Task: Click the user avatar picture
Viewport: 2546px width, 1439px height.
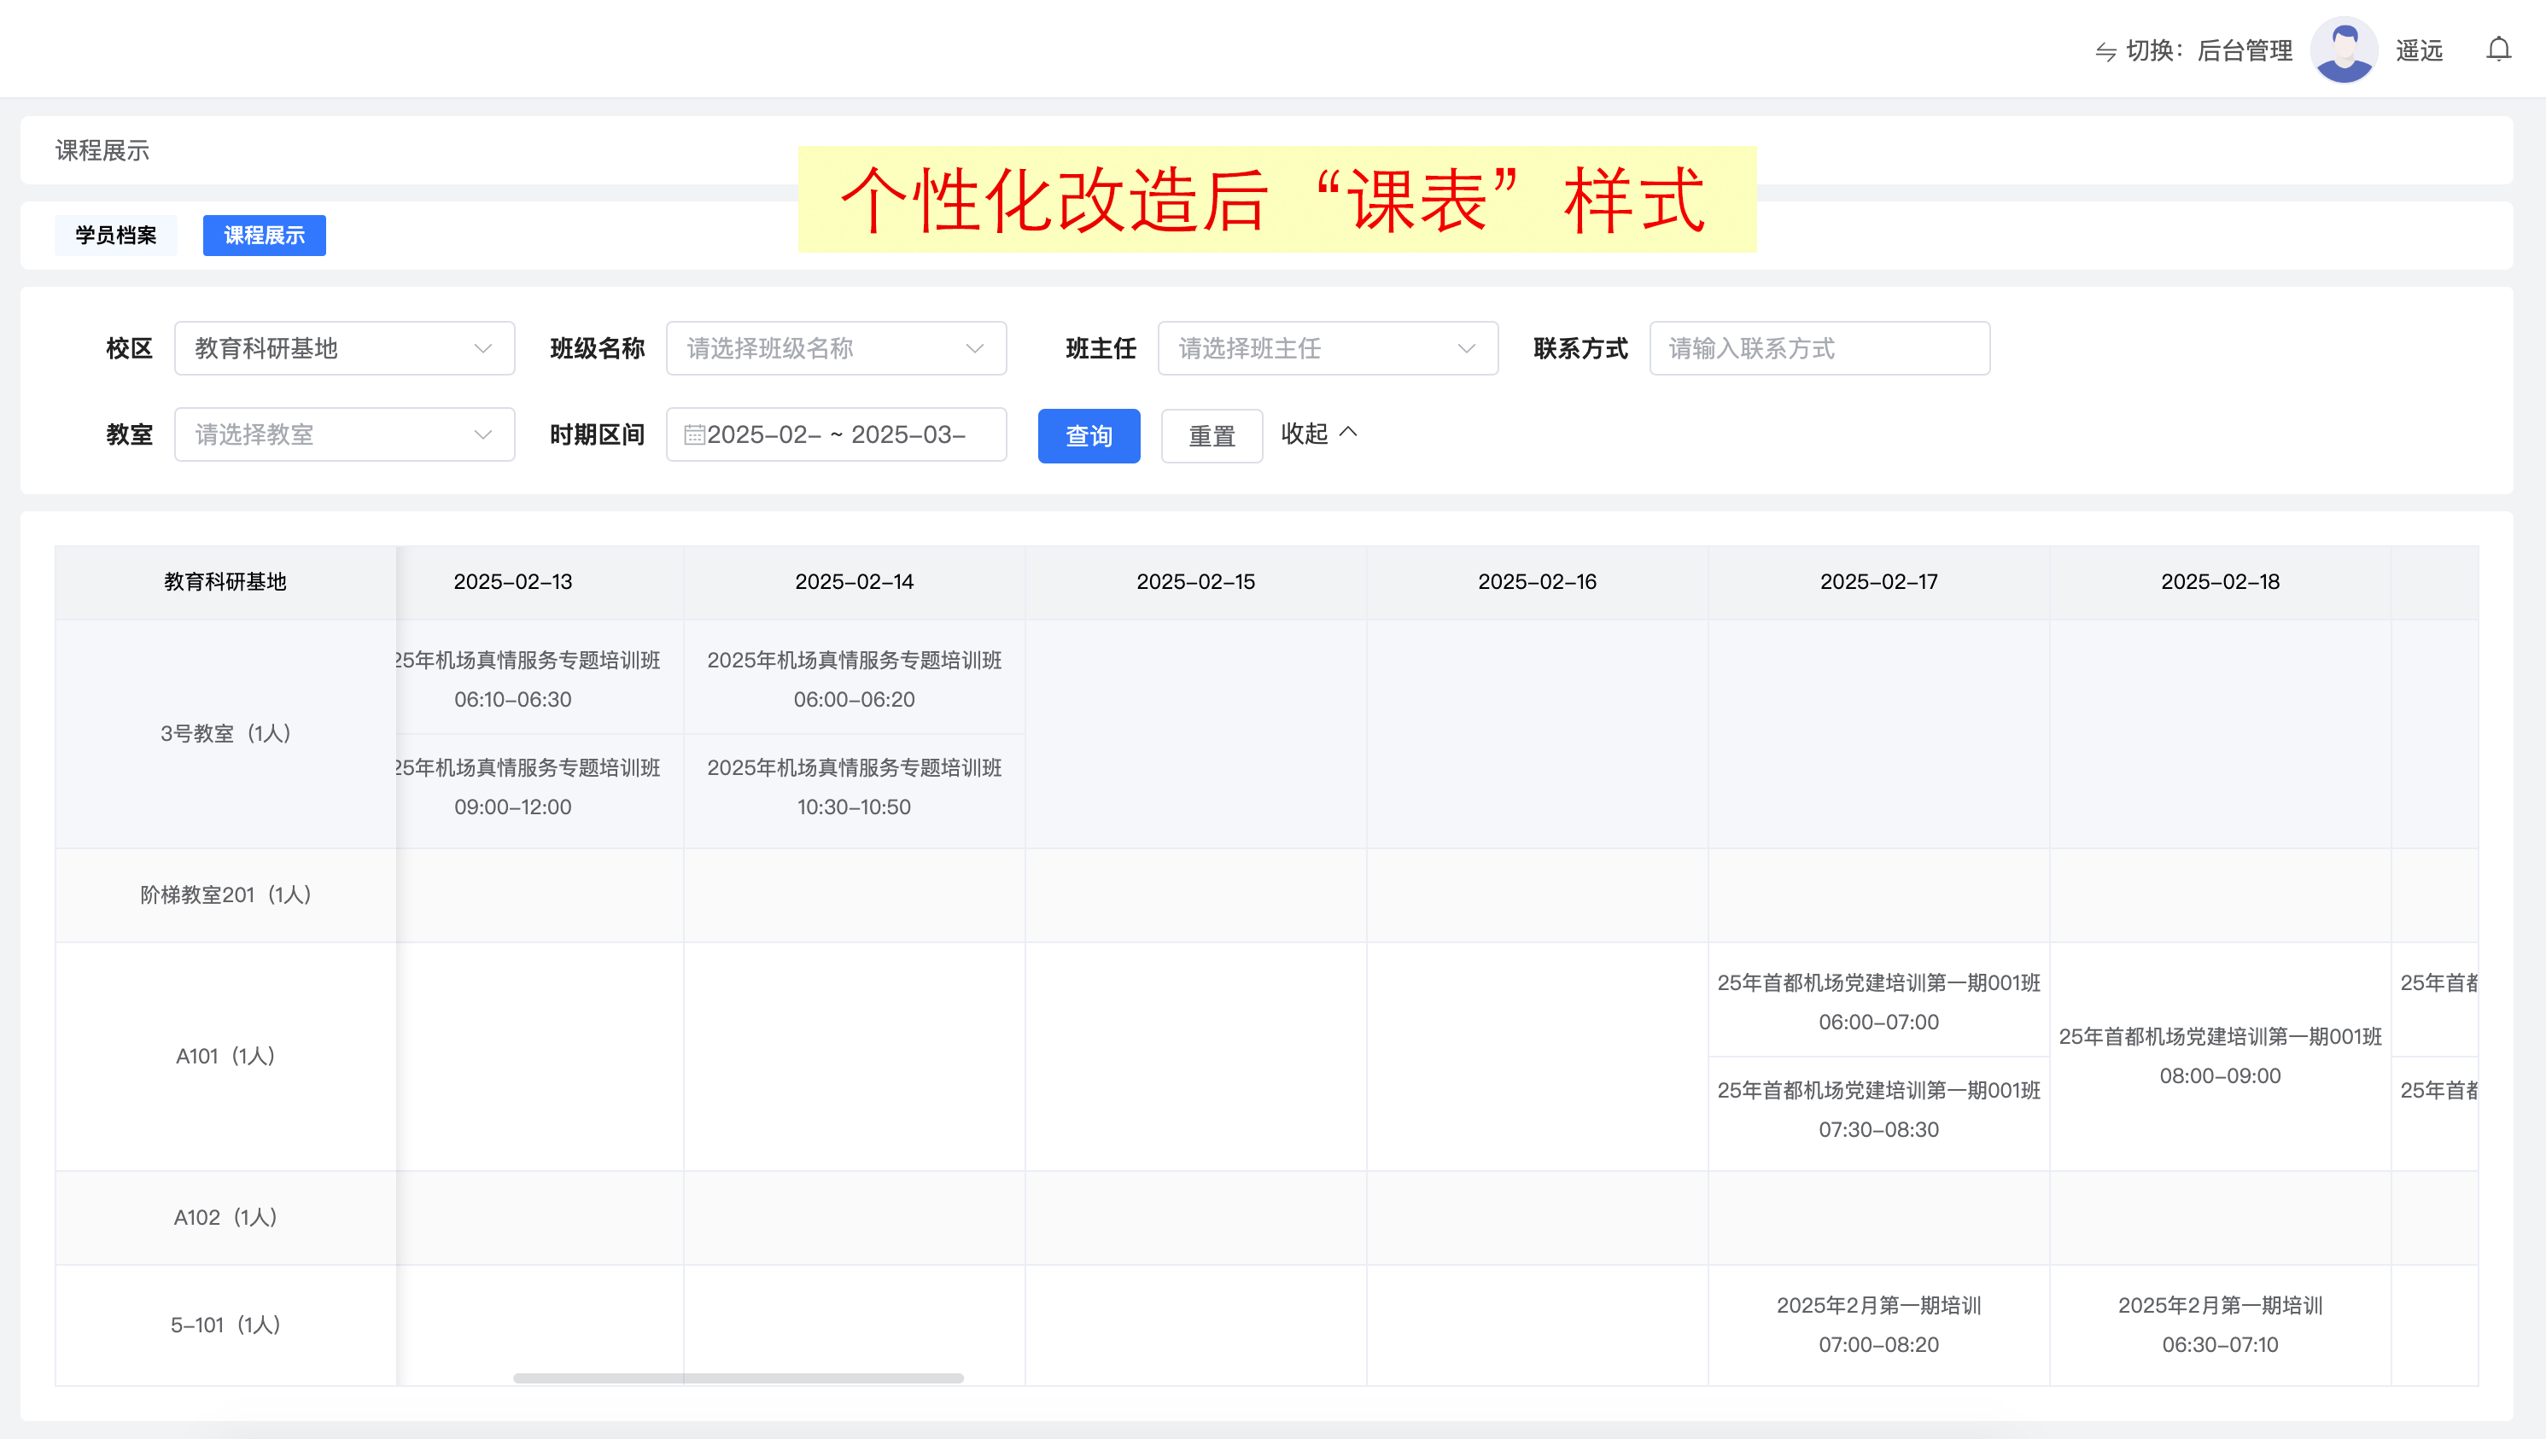Action: (x=2344, y=50)
